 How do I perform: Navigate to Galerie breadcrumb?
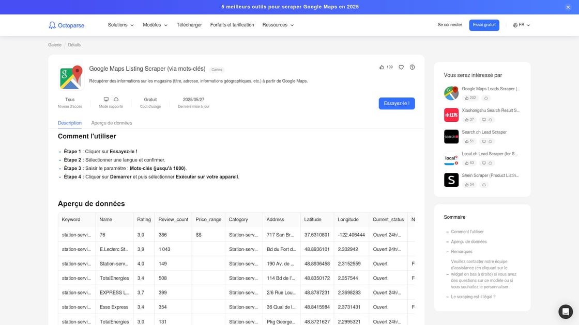[x=55, y=45]
